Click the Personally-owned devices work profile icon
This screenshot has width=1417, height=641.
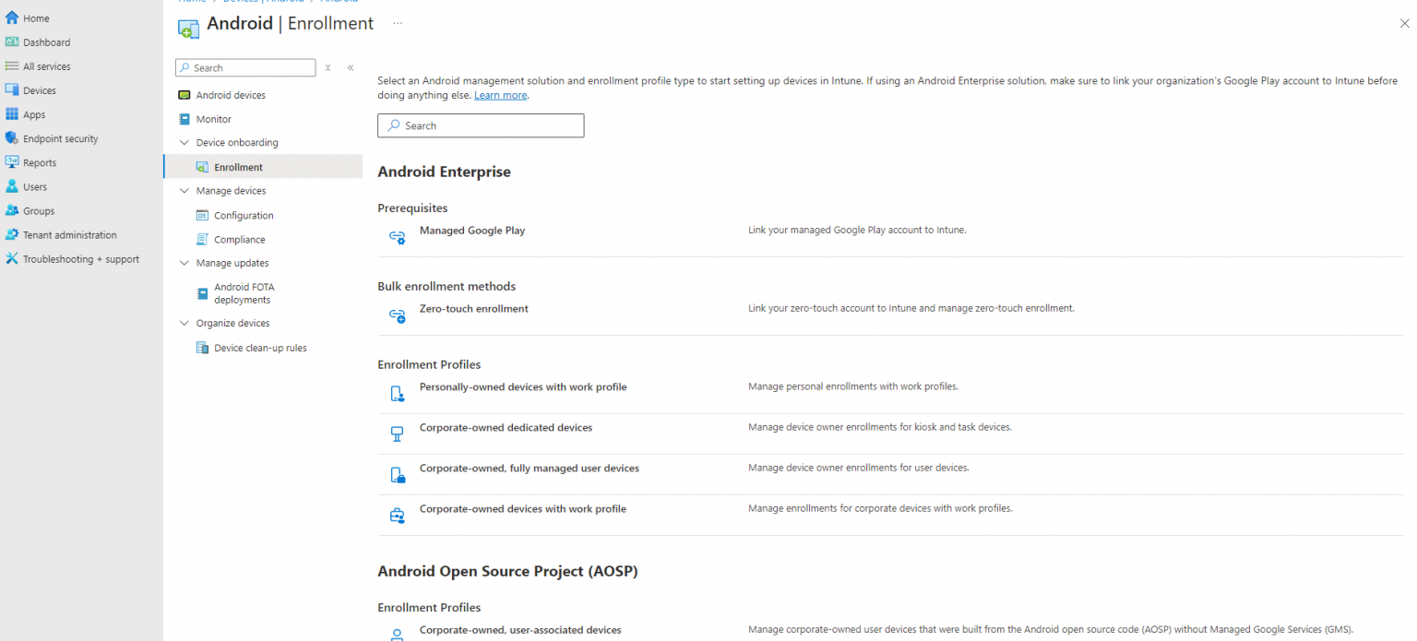[397, 393]
